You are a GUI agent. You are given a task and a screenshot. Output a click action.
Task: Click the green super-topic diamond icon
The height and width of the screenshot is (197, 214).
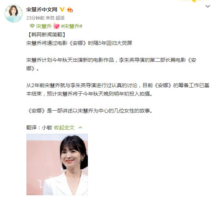pos(32,26)
